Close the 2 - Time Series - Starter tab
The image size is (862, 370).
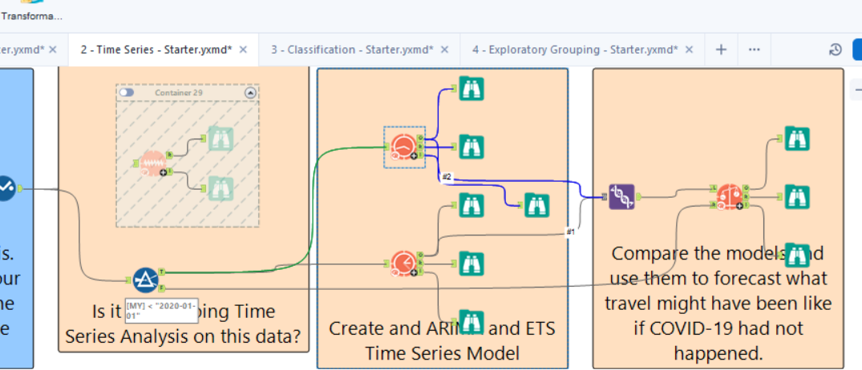tap(243, 50)
